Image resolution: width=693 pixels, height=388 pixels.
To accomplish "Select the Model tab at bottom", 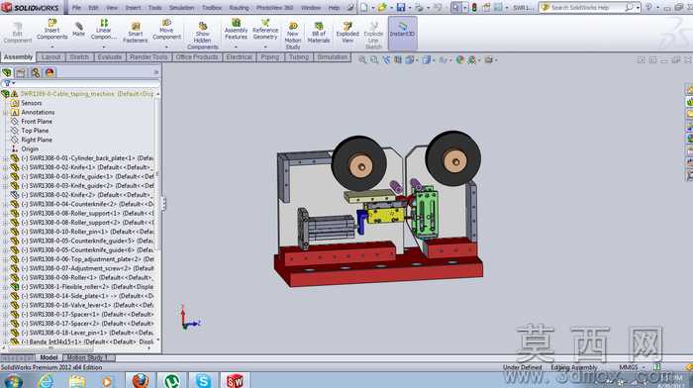I will pos(49,357).
